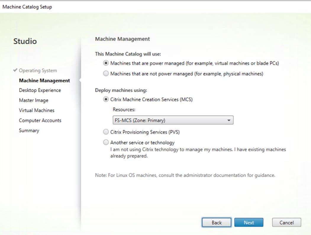The width and height of the screenshot is (311, 235).
Task: Click the 'Resources:' label
Action: (124, 110)
